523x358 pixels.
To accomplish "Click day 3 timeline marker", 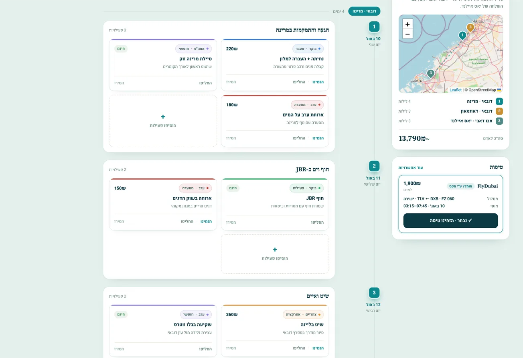I will coord(374,293).
